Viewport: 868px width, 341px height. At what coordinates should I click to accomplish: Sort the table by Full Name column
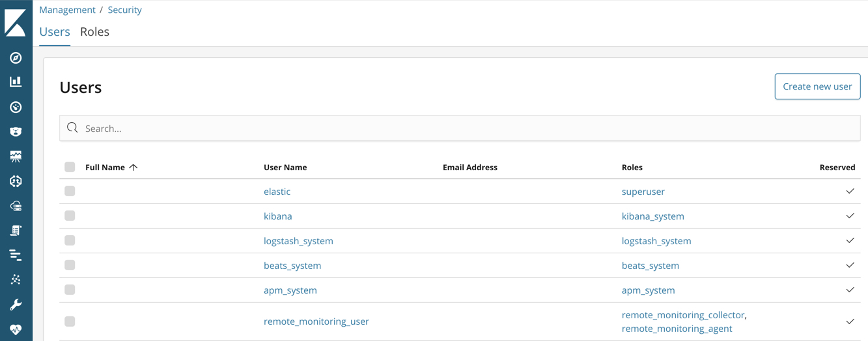(105, 167)
